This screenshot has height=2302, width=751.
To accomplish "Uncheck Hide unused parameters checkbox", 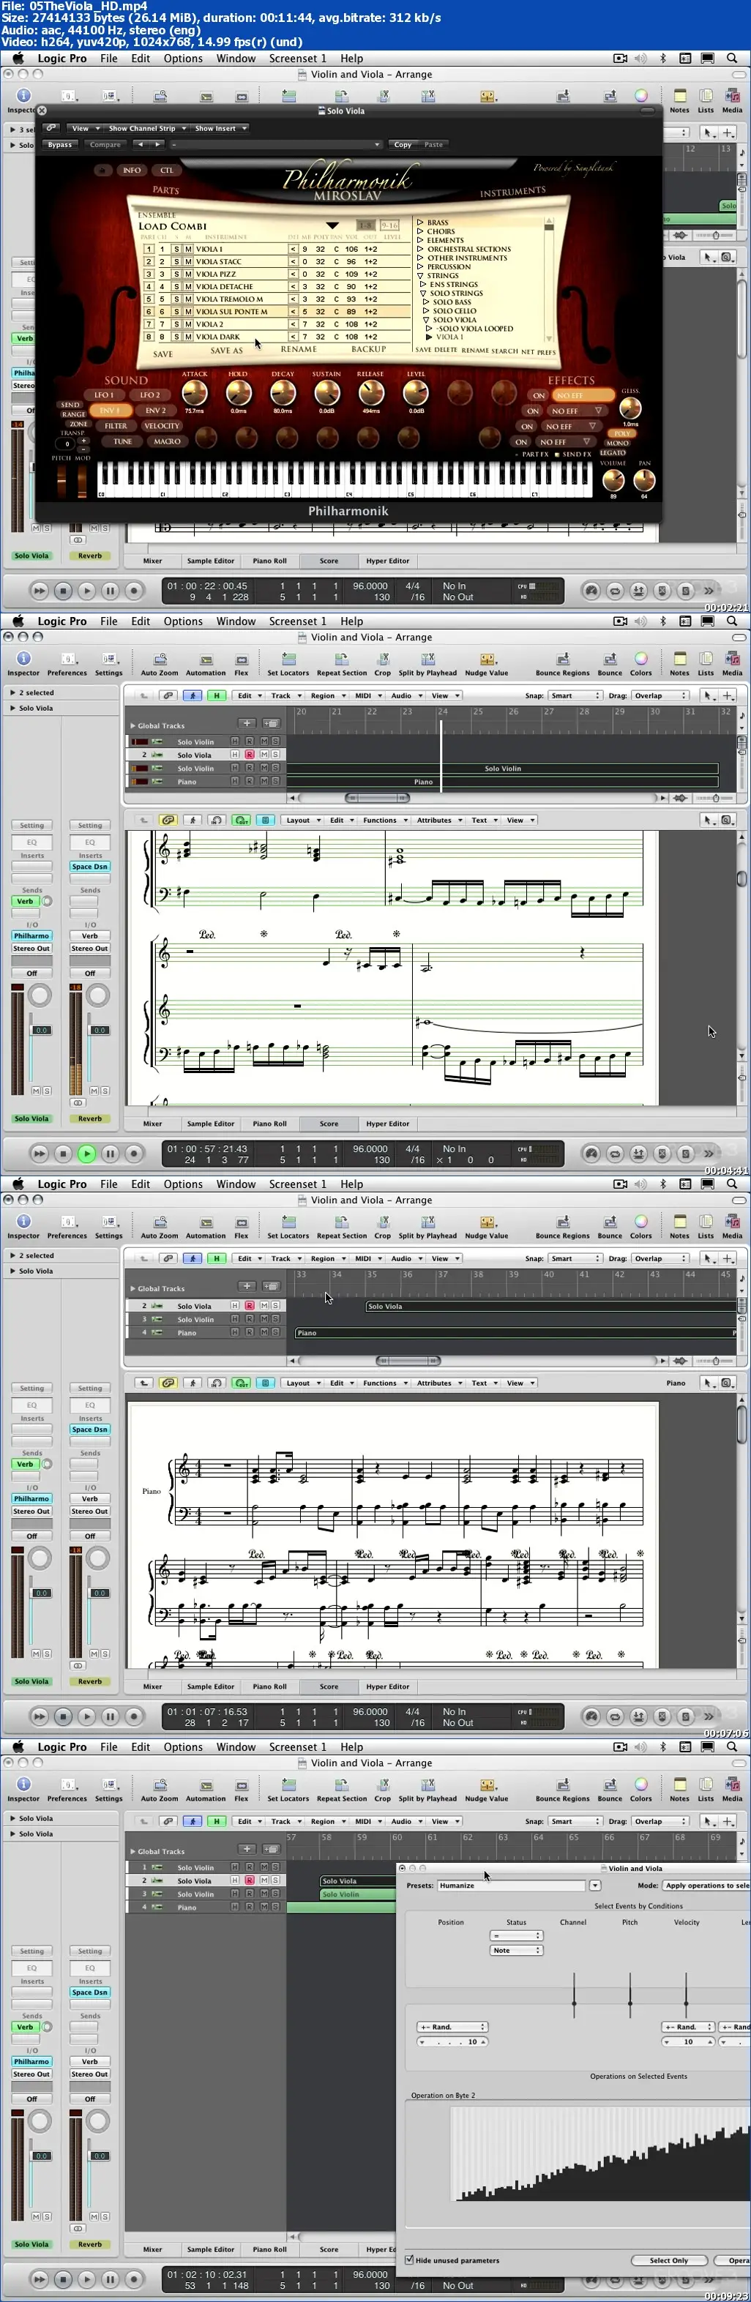I will point(409,2260).
